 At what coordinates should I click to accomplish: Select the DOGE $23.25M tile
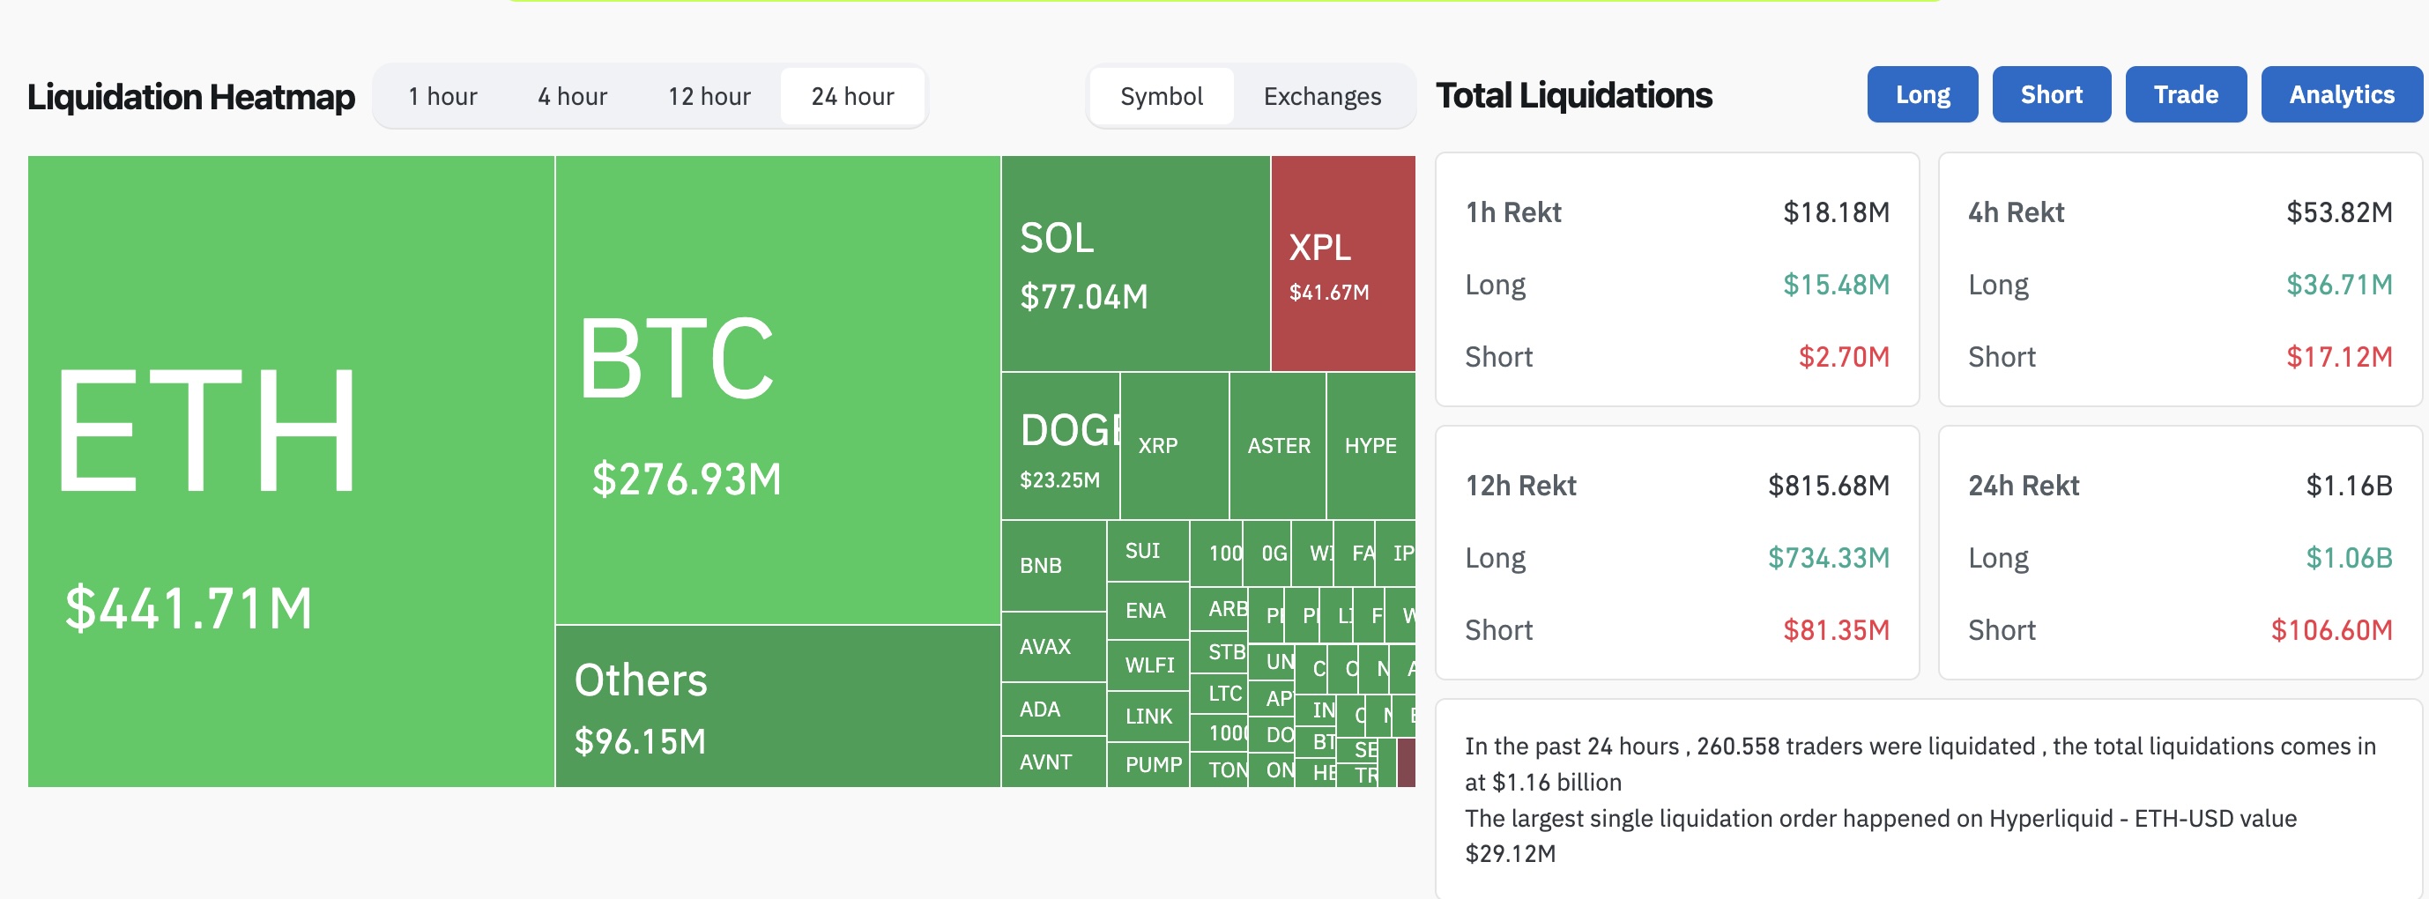(x=1060, y=445)
